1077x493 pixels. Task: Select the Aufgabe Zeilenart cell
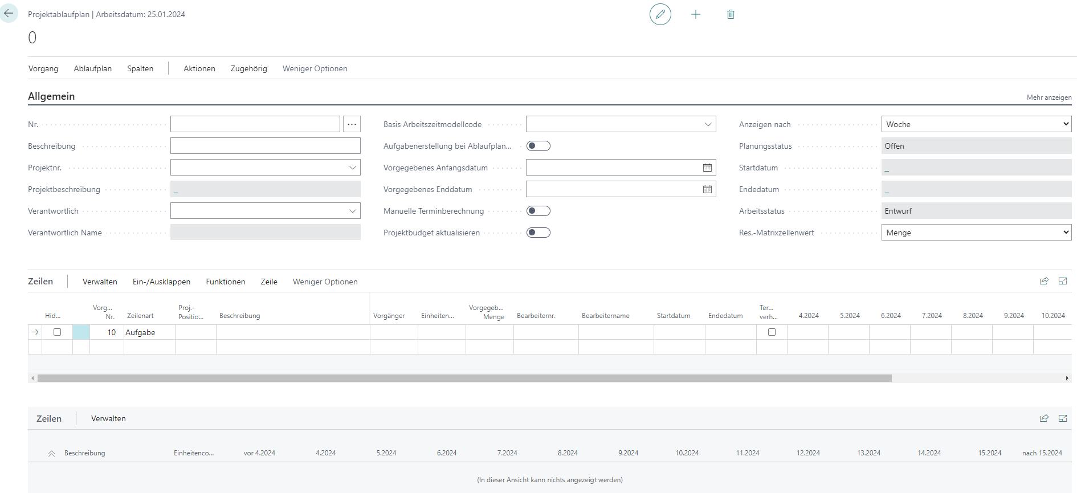pyautogui.click(x=149, y=332)
